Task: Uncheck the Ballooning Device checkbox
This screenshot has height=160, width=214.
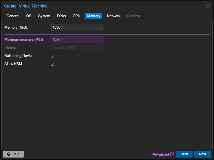Action: coord(53,56)
